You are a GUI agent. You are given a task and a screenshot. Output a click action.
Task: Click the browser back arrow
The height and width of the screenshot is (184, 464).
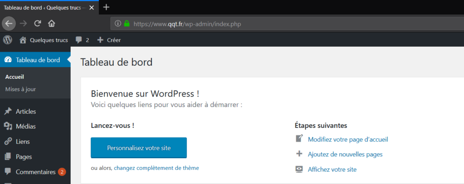coord(10,23)
